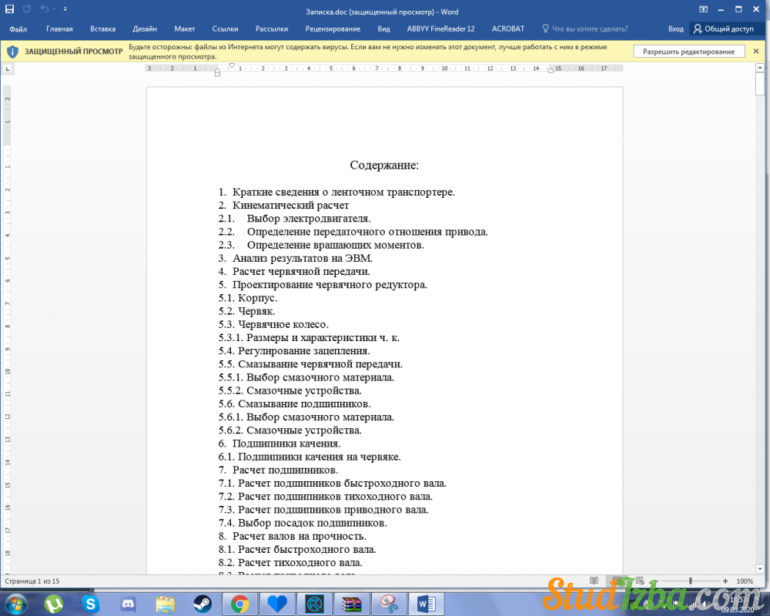The width and height of the screenshot is (770, 616).
Task: Click the lightbulb Tell Me icon
Action: [x=545, y=28]
